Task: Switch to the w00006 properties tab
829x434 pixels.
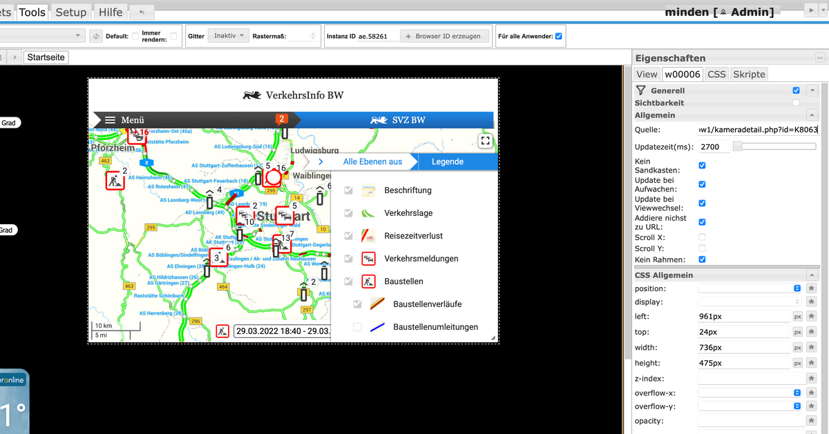Action: tap(683, 74)
